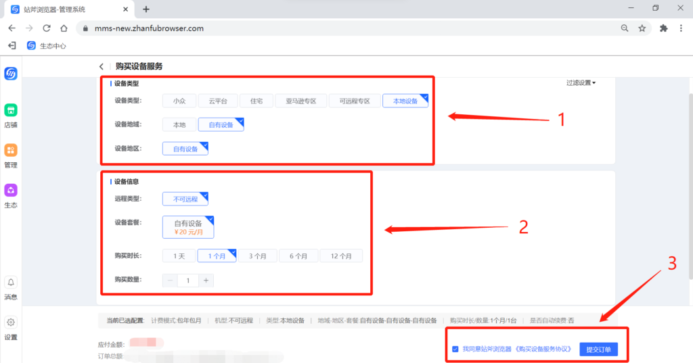Set purchase duration to 6个月
This screenshot has height=363, width=693.
coord(298,256)
